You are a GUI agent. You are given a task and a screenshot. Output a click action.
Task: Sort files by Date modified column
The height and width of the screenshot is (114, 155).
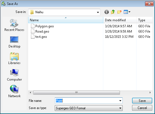coord(120,20)
